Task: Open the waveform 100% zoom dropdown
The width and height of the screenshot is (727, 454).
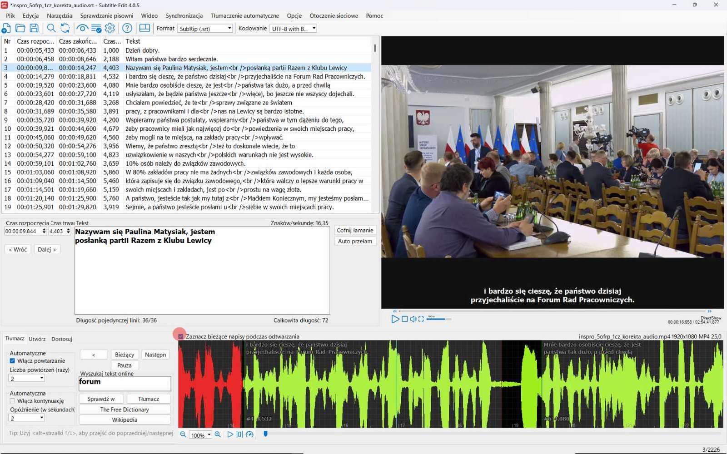Action: coord(200,435)
